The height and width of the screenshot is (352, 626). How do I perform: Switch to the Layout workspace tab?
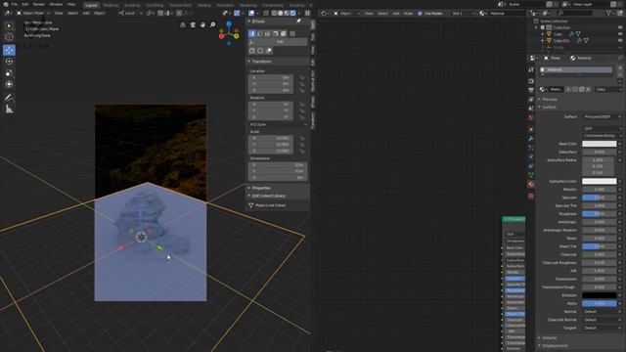[91, 5]
